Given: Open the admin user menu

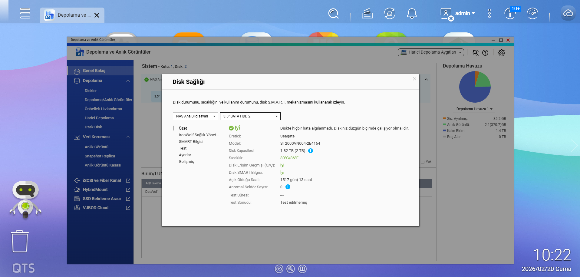Looking at the screenshot, I should (458, 13).
